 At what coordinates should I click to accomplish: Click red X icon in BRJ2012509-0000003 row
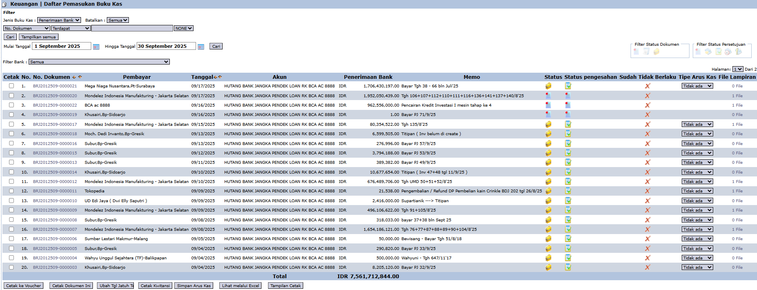pyautogui.click(x=647, y=267)
